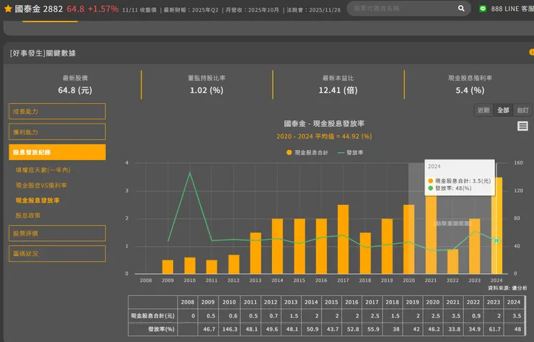The image size is (534, 342).
Task: Click table cell 0.9 for 2022
Action: tap(473, 316)
